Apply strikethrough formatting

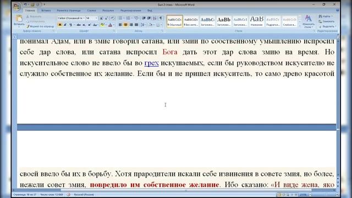tap(78, 25)
